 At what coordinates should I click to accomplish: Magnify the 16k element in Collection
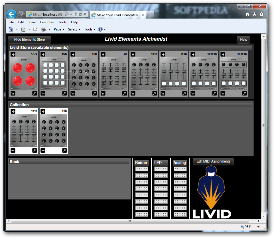(64, 150)
